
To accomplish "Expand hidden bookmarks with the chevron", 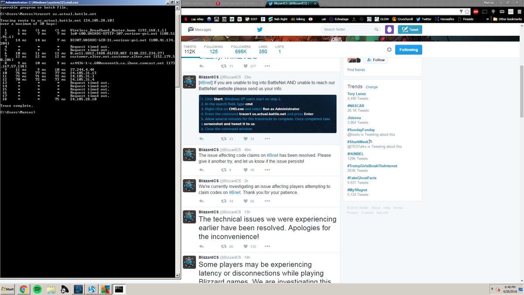I will click(489, 19).
